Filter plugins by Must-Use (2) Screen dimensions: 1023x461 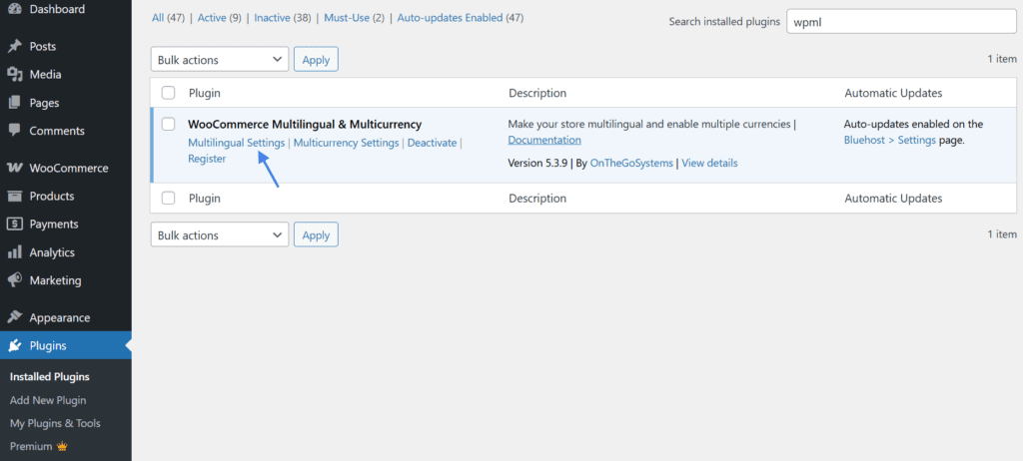(355, 18)
